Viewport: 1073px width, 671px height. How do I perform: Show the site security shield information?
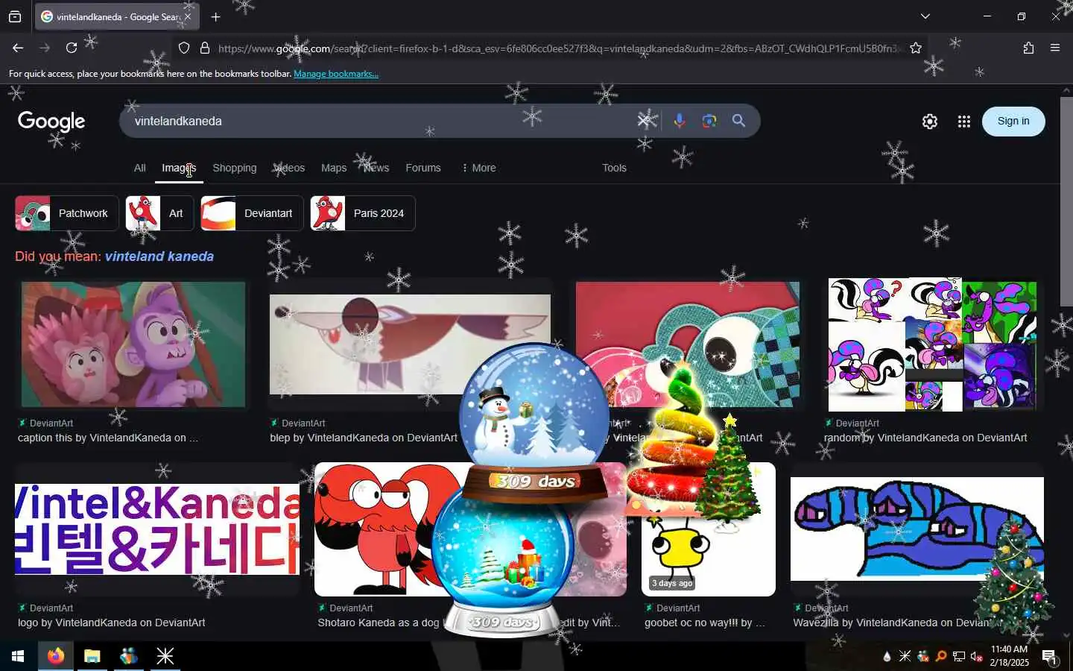(184, 48)
